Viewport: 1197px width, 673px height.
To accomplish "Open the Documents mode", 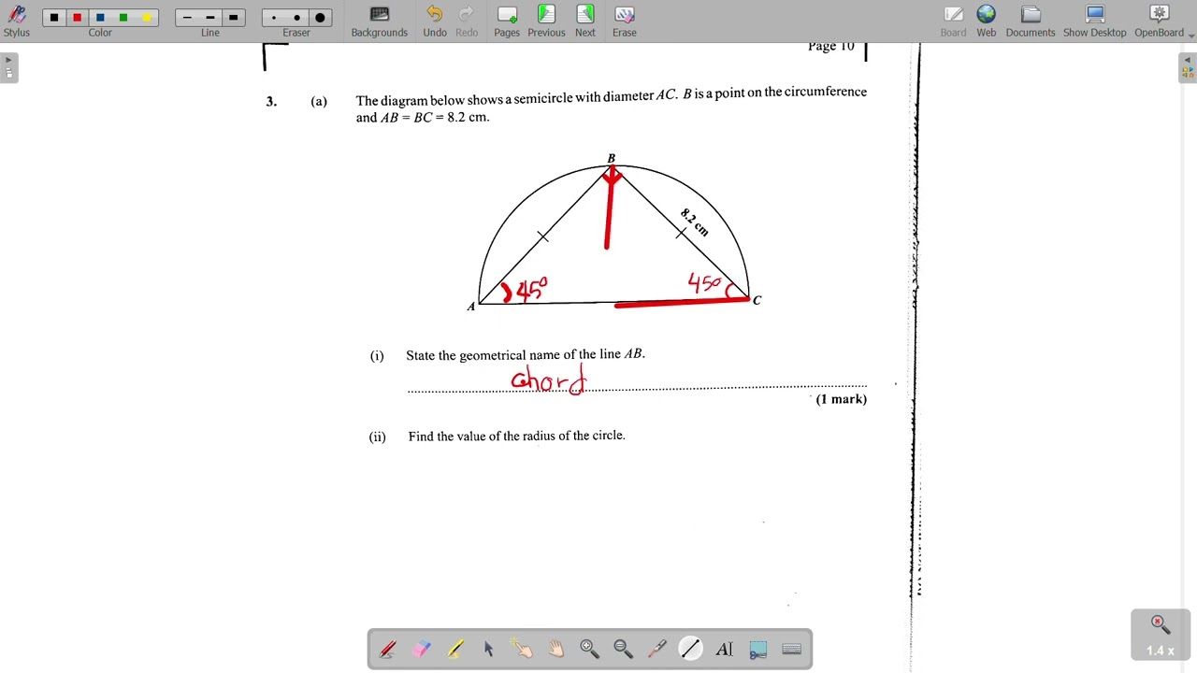I will pos(1031,21).
